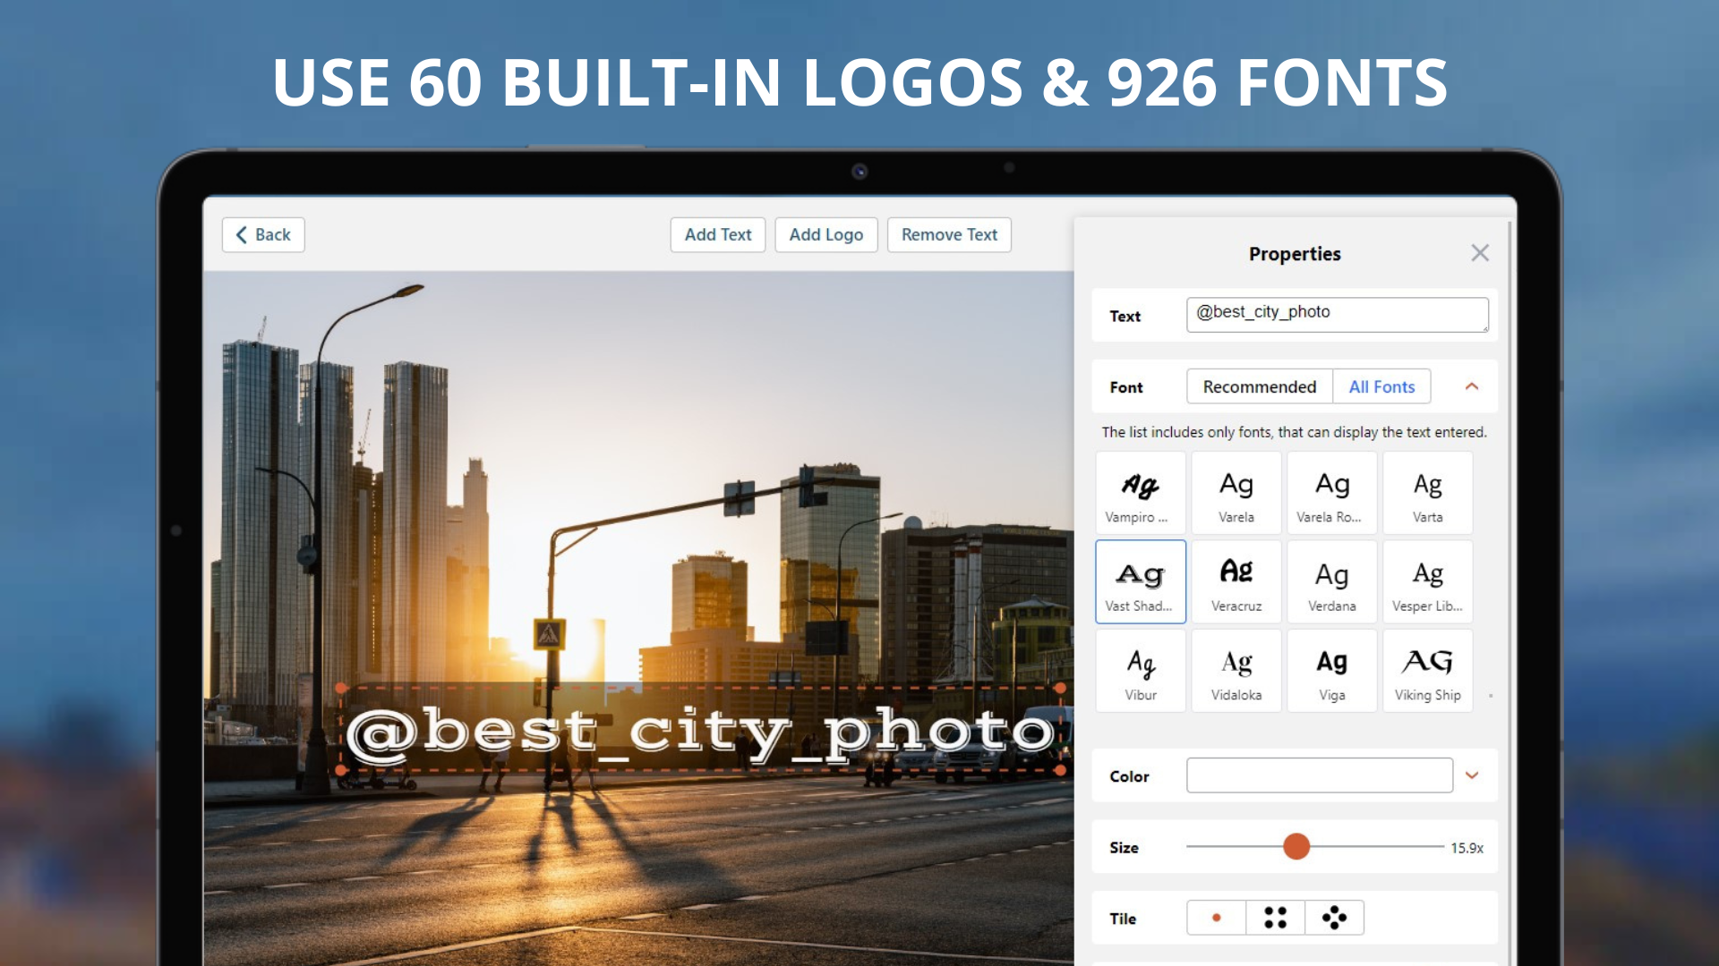Select the Vidaloka font tile
Image resolution: width=1719 pixels, height=966 pixels.
coord(1236,671)
